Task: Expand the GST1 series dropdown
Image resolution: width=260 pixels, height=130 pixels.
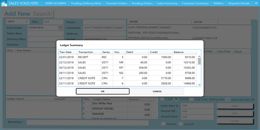Action: pyautogui.click(x=26, y=22)
